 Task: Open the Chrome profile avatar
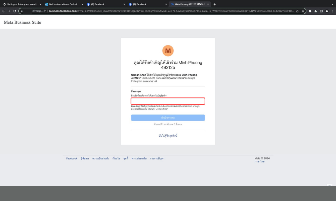coord(327,11)
